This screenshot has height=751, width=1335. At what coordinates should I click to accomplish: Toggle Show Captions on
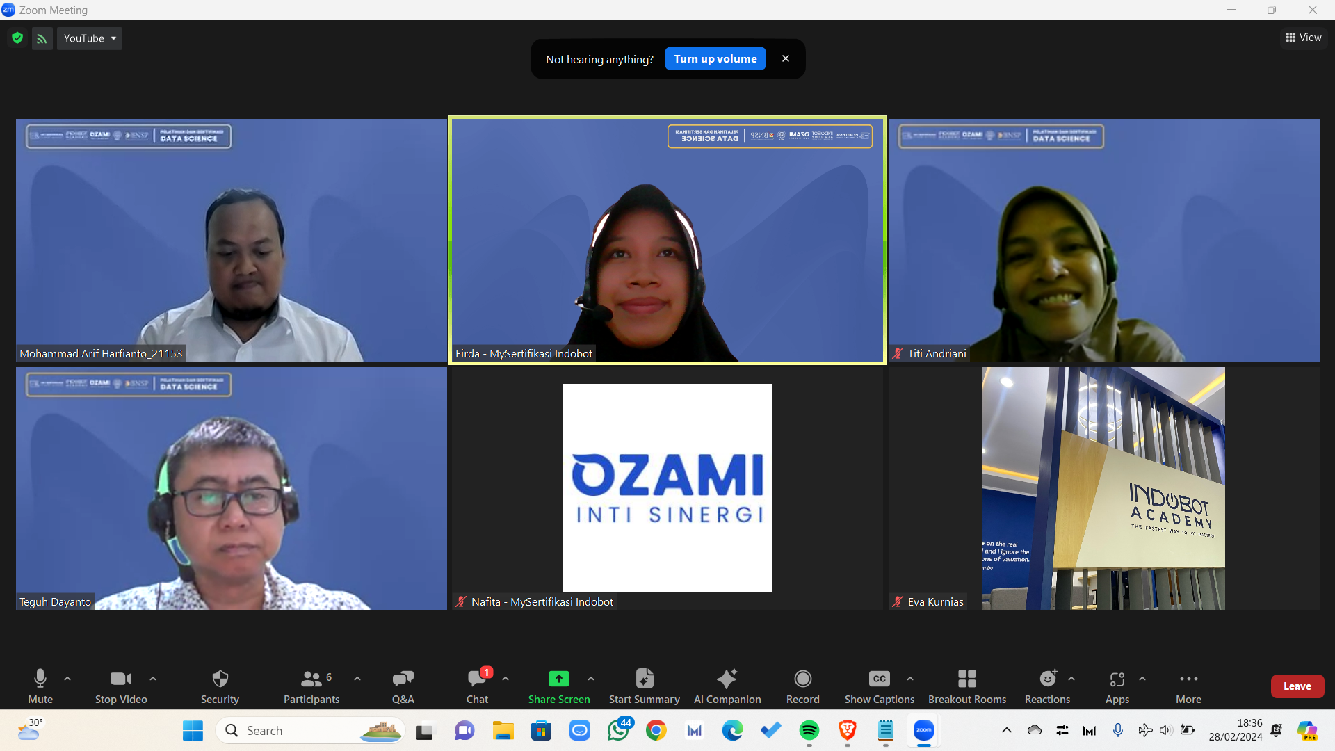pyautogui.click(x=879, y=686)
